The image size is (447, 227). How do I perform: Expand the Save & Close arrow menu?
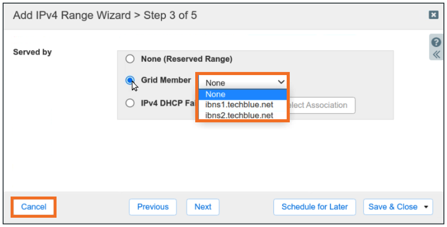click(426, 207)
